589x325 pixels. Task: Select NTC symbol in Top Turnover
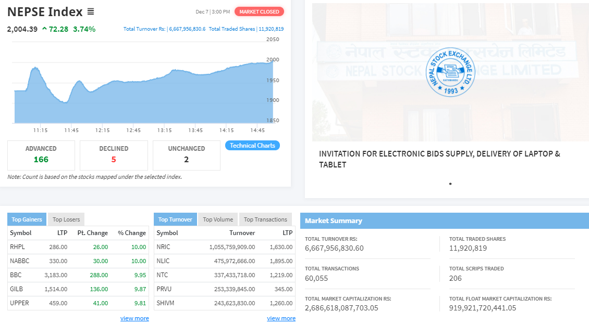162,275
